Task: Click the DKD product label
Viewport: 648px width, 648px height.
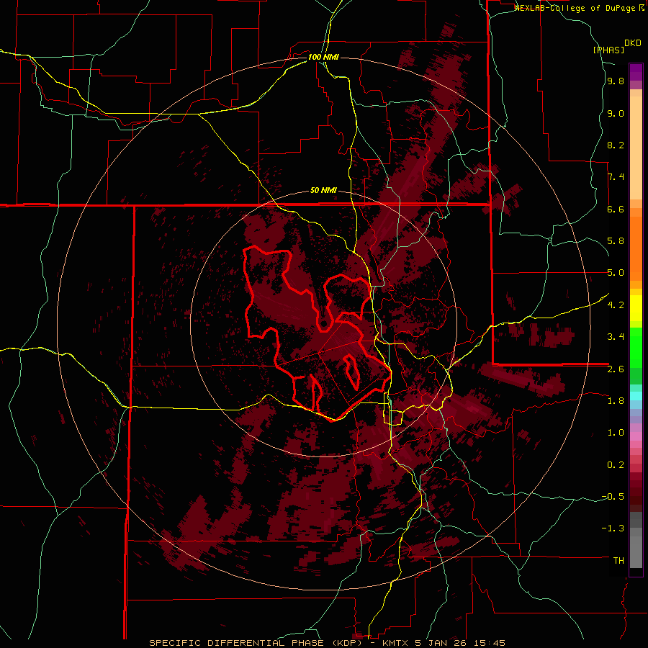Action: (633, 43)
